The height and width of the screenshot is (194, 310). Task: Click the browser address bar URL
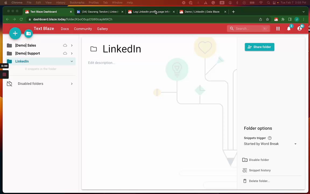click(x=73, y=19)
